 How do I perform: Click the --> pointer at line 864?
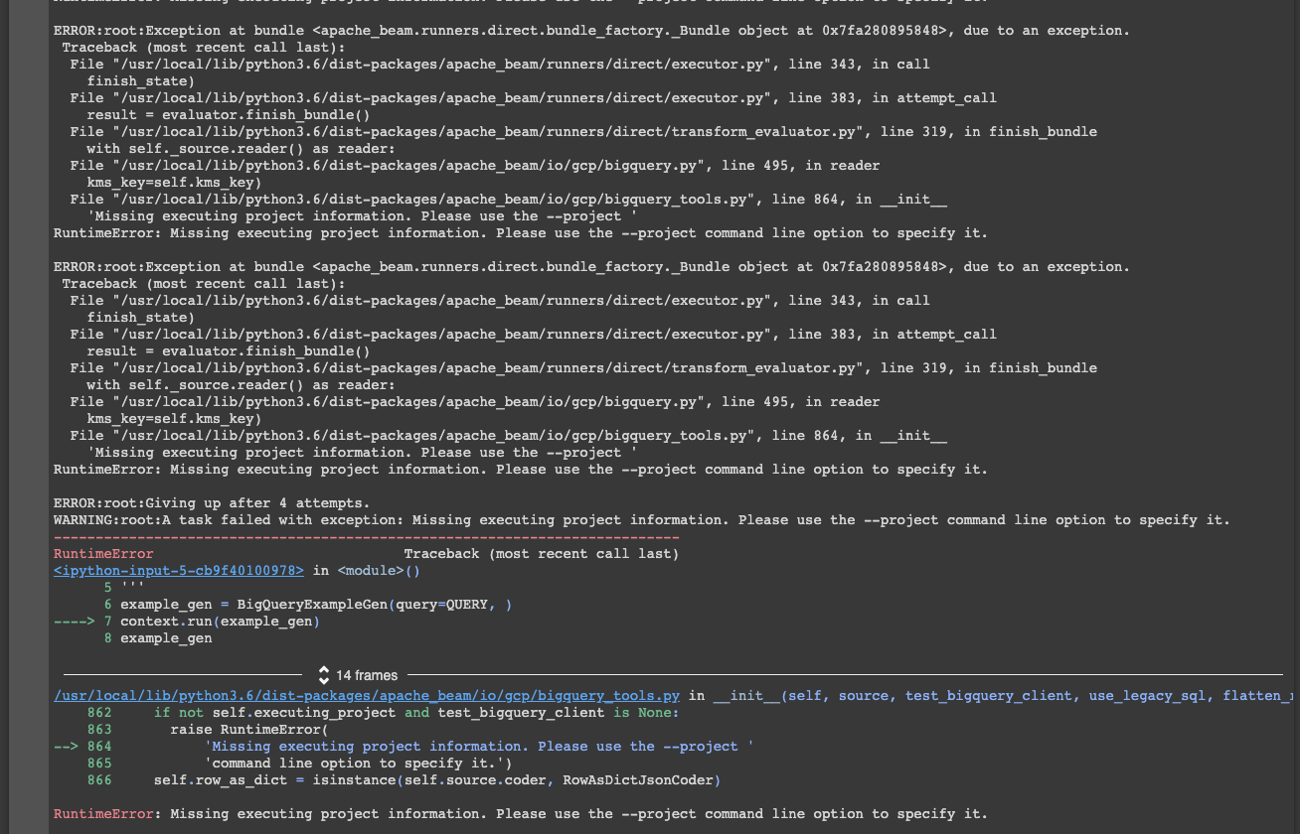[64, 746]
